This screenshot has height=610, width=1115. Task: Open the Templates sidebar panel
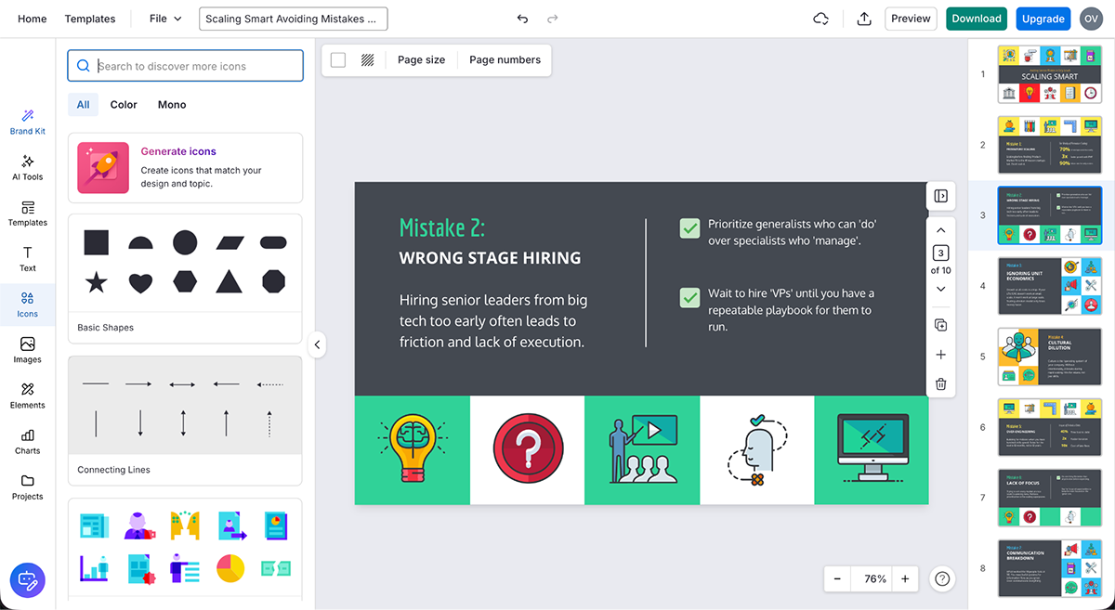(28, 214)
